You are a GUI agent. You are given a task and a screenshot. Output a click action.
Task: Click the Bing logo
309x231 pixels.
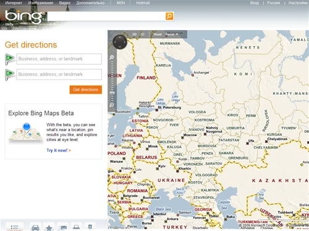23,17
